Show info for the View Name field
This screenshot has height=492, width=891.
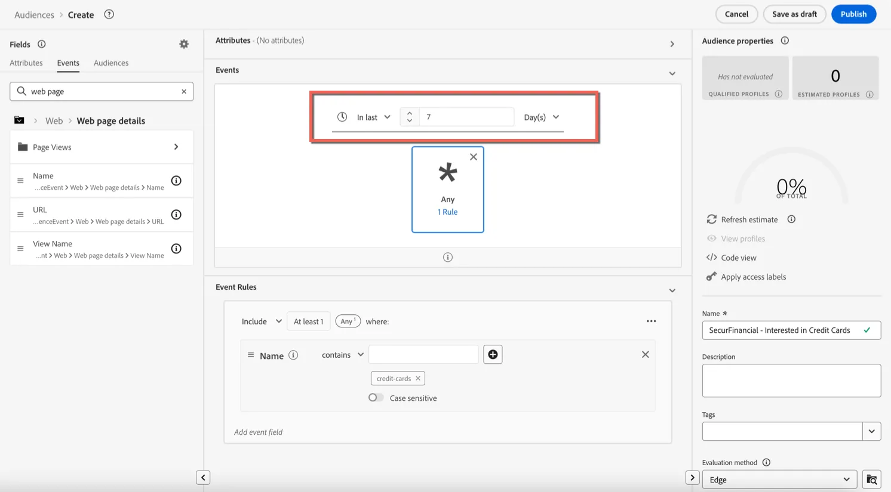(x=176, y=249)
